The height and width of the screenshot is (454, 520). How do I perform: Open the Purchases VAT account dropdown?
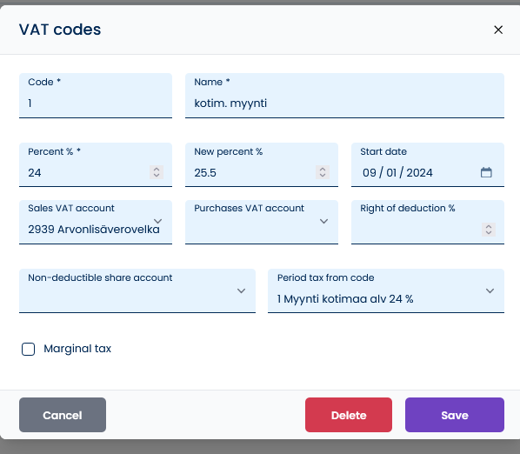(x=262, y=222)
